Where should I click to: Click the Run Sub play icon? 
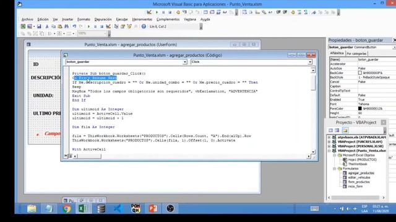click(88, 27)
